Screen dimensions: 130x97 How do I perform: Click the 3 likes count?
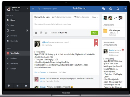click(63, 72)
